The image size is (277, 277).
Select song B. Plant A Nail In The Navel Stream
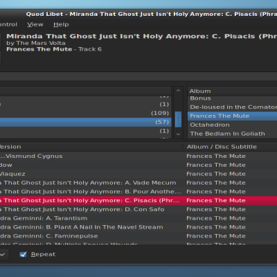138,227
